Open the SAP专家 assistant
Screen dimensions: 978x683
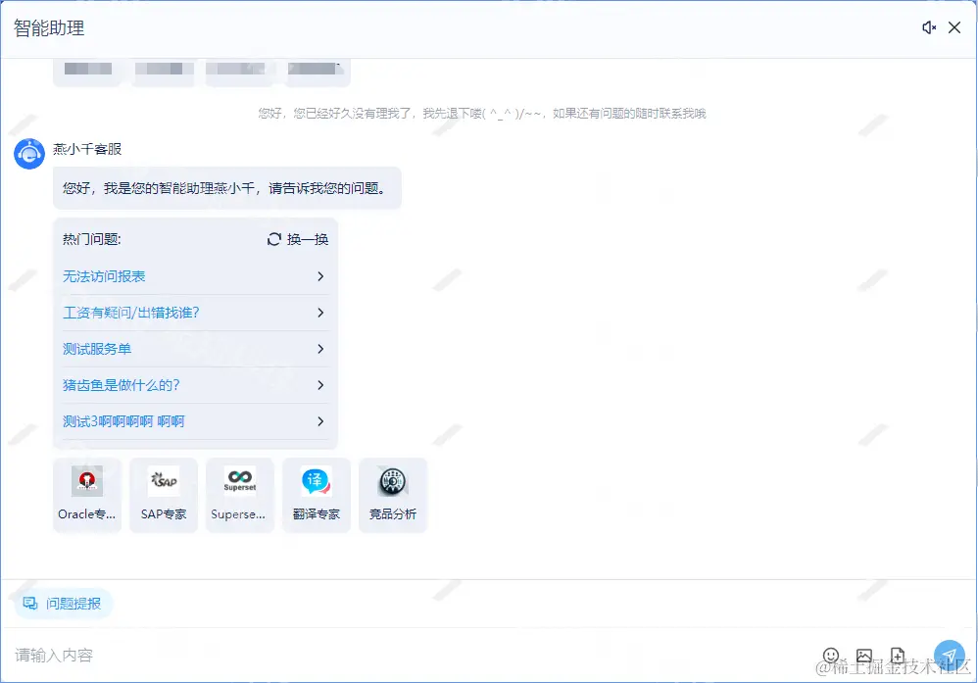(163, 494)
